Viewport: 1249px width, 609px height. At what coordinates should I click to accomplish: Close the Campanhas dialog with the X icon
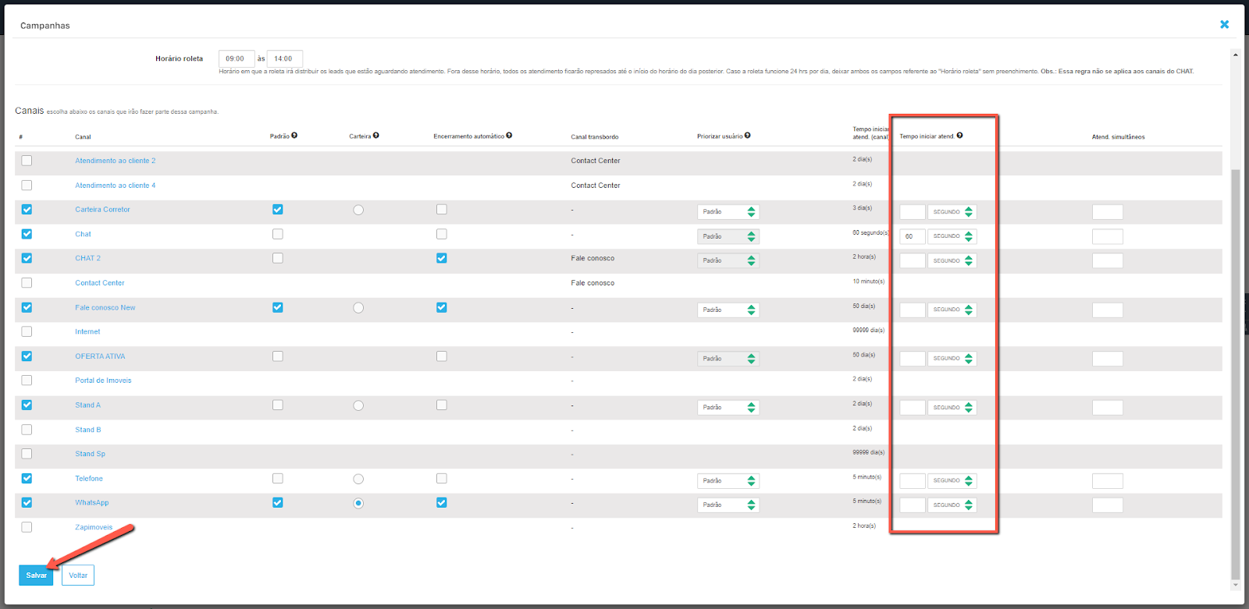[1225, 25]
